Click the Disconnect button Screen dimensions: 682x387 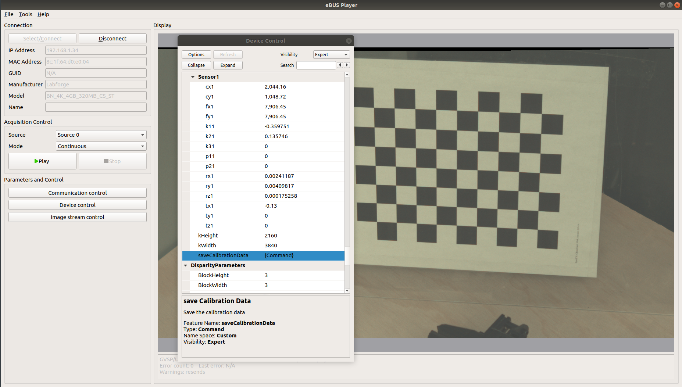(113, 39)
